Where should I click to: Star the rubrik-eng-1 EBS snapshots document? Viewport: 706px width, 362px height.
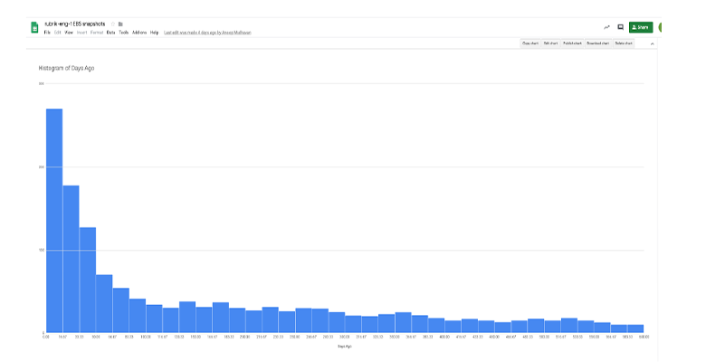tap(113, 24)
